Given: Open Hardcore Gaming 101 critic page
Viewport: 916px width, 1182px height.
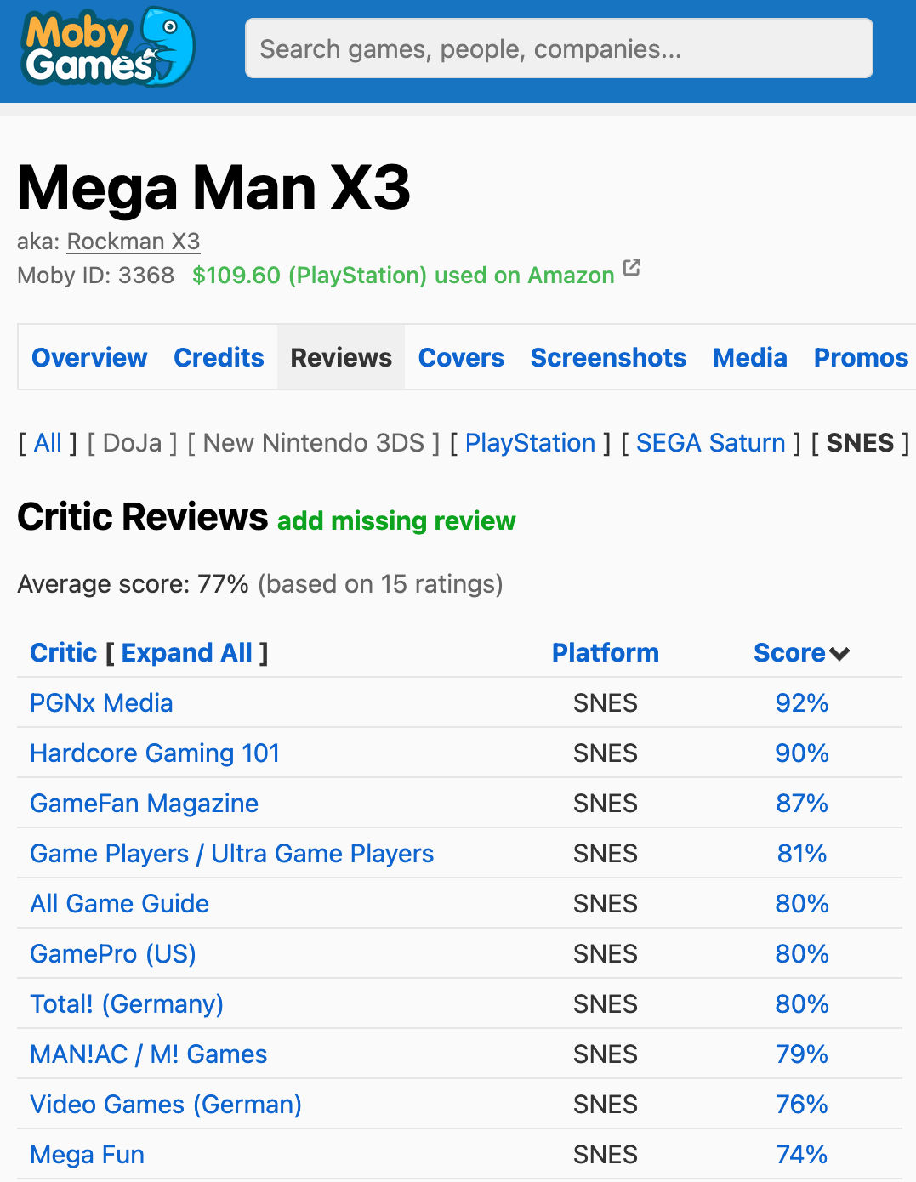Looking at the screenshot, I should (155, 753).
